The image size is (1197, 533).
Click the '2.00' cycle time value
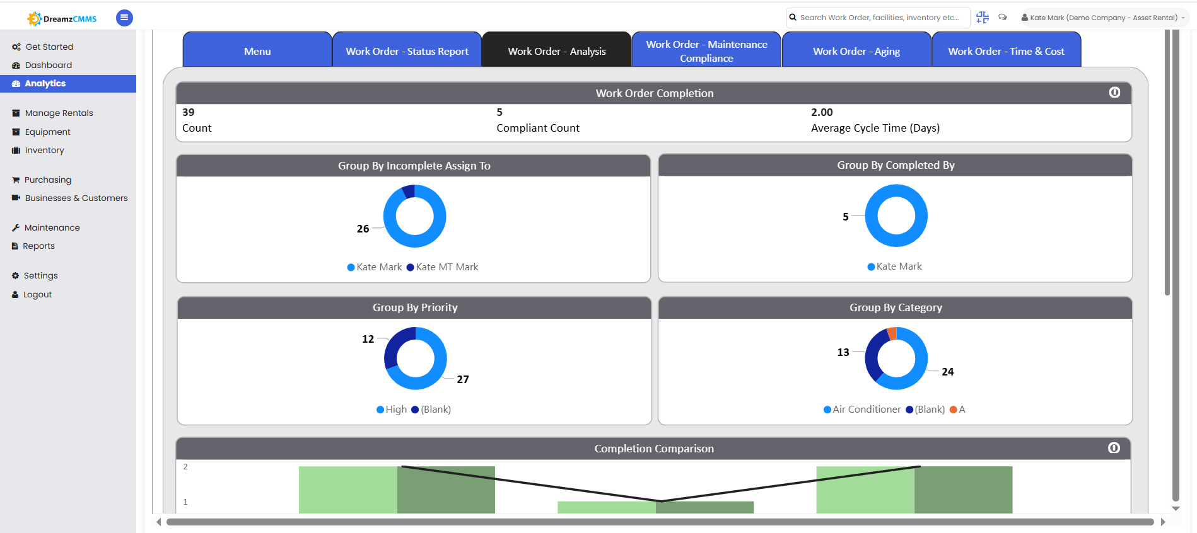[822, 112]
